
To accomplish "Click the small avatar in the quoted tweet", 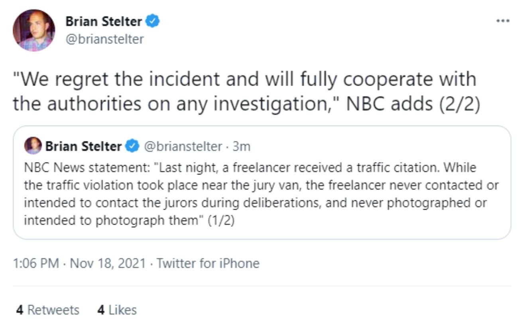I will click(33, 146).
